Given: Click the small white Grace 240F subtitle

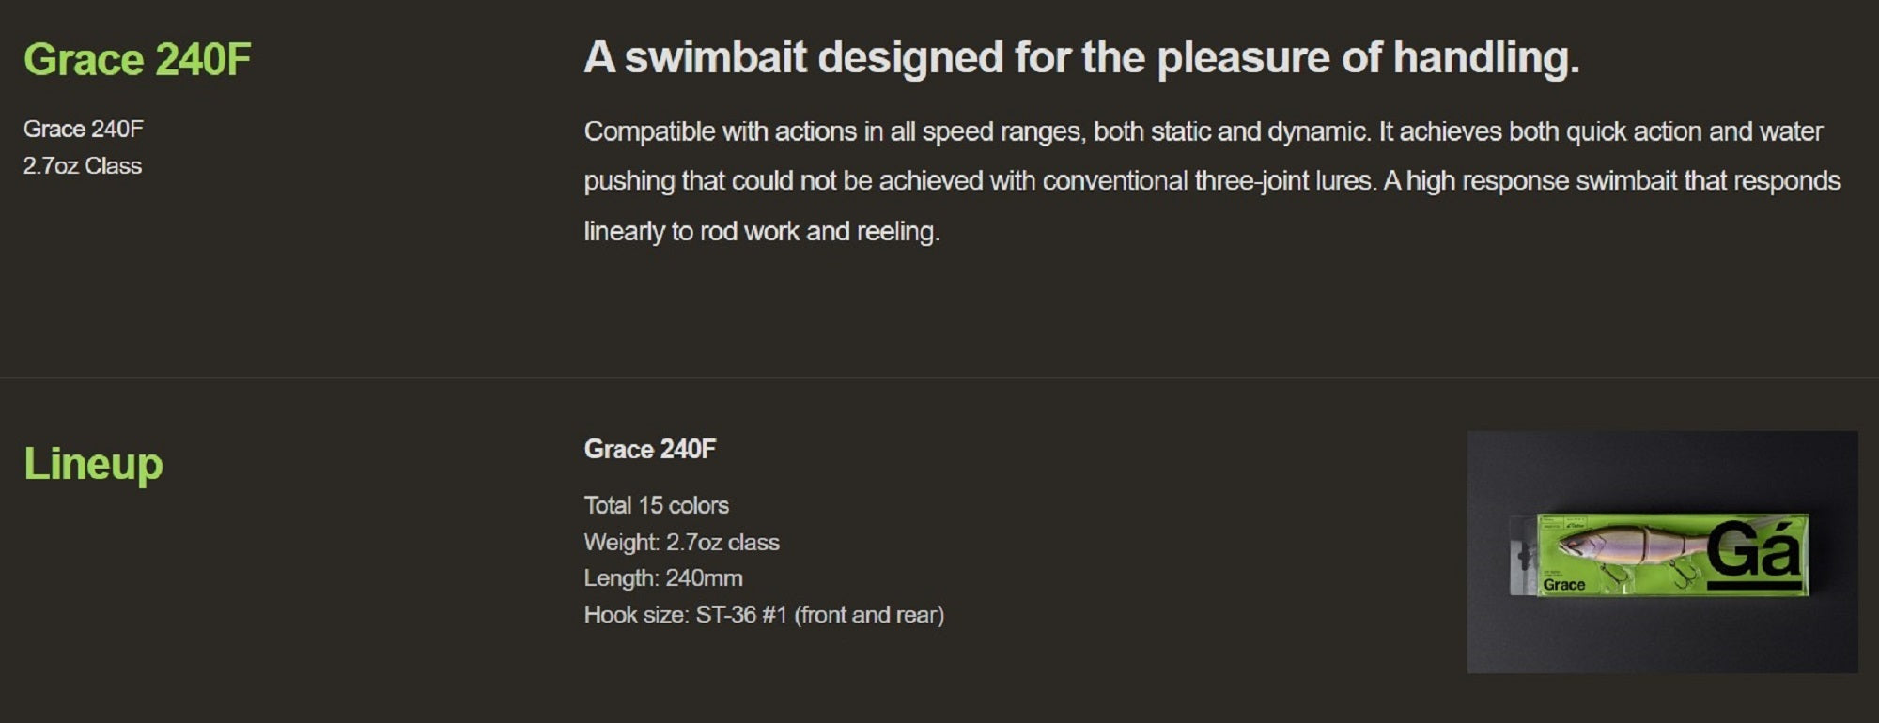Looking at the screenshot, I should click(x=83, y=129).
